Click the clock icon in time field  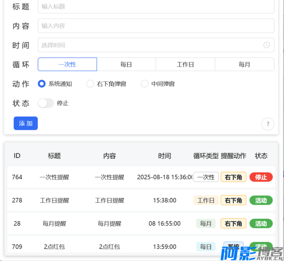(266, 45)
